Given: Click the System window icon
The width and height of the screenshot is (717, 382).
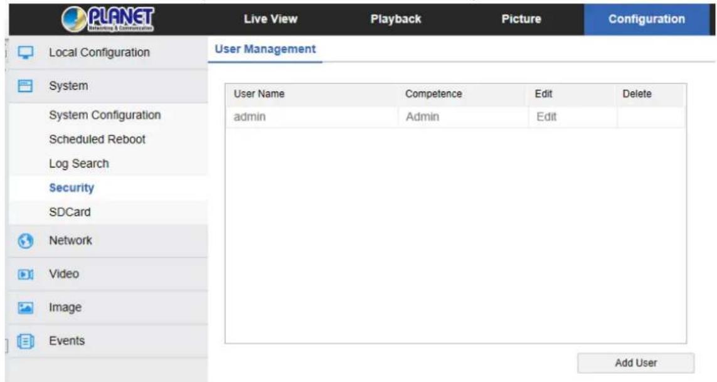Looking at the screenshot, I should pyautogui.click(x=25, y=86).
